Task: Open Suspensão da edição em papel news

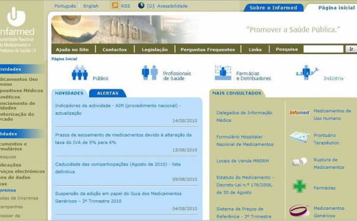Action: pos(118,197)
